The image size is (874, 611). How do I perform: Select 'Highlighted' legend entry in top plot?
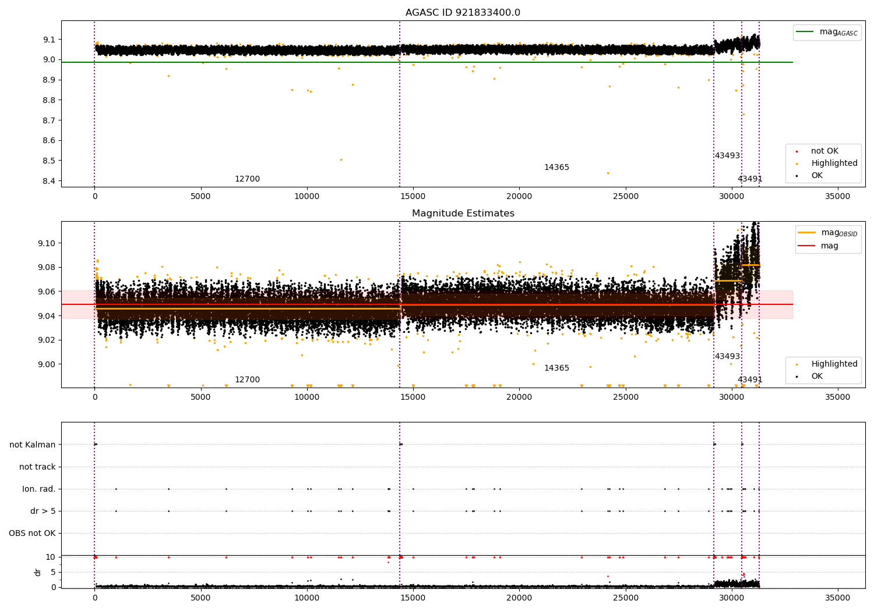pos(834,164)
